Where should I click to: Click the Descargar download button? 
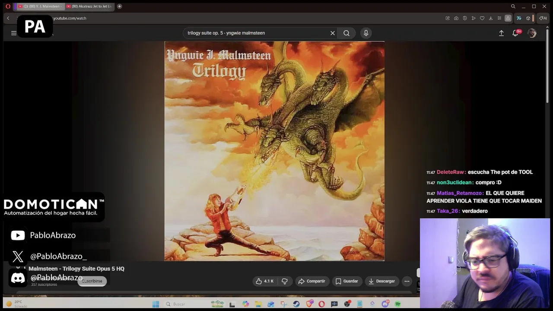point(381,281)
